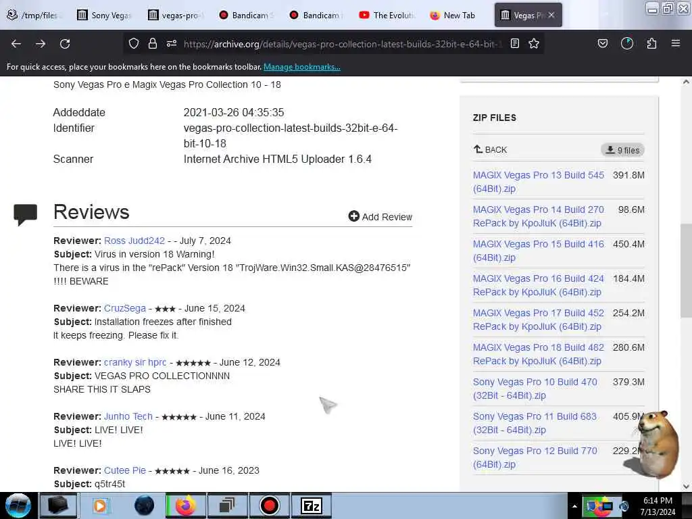Download MAGIX Vegas Pro 16 Build 424 zip
Screen dimensions: 692x519
(x=539, y=285)
